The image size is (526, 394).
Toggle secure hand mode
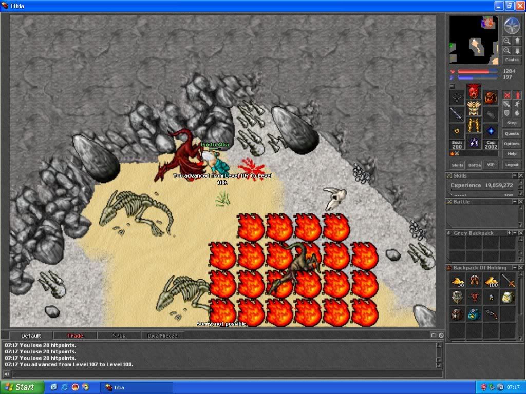(x=517, y=113)
